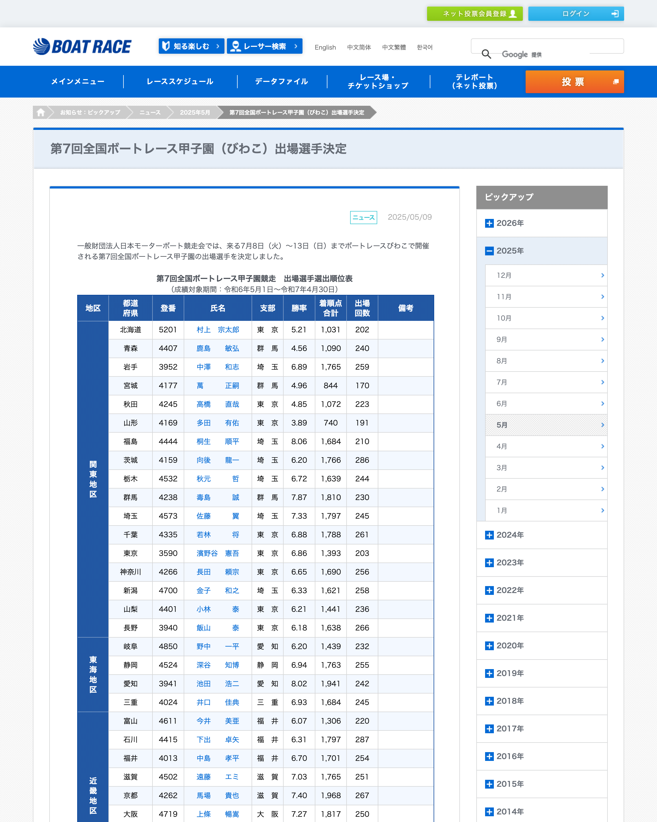Click the home icon in breadcrumb

point(41,112)
